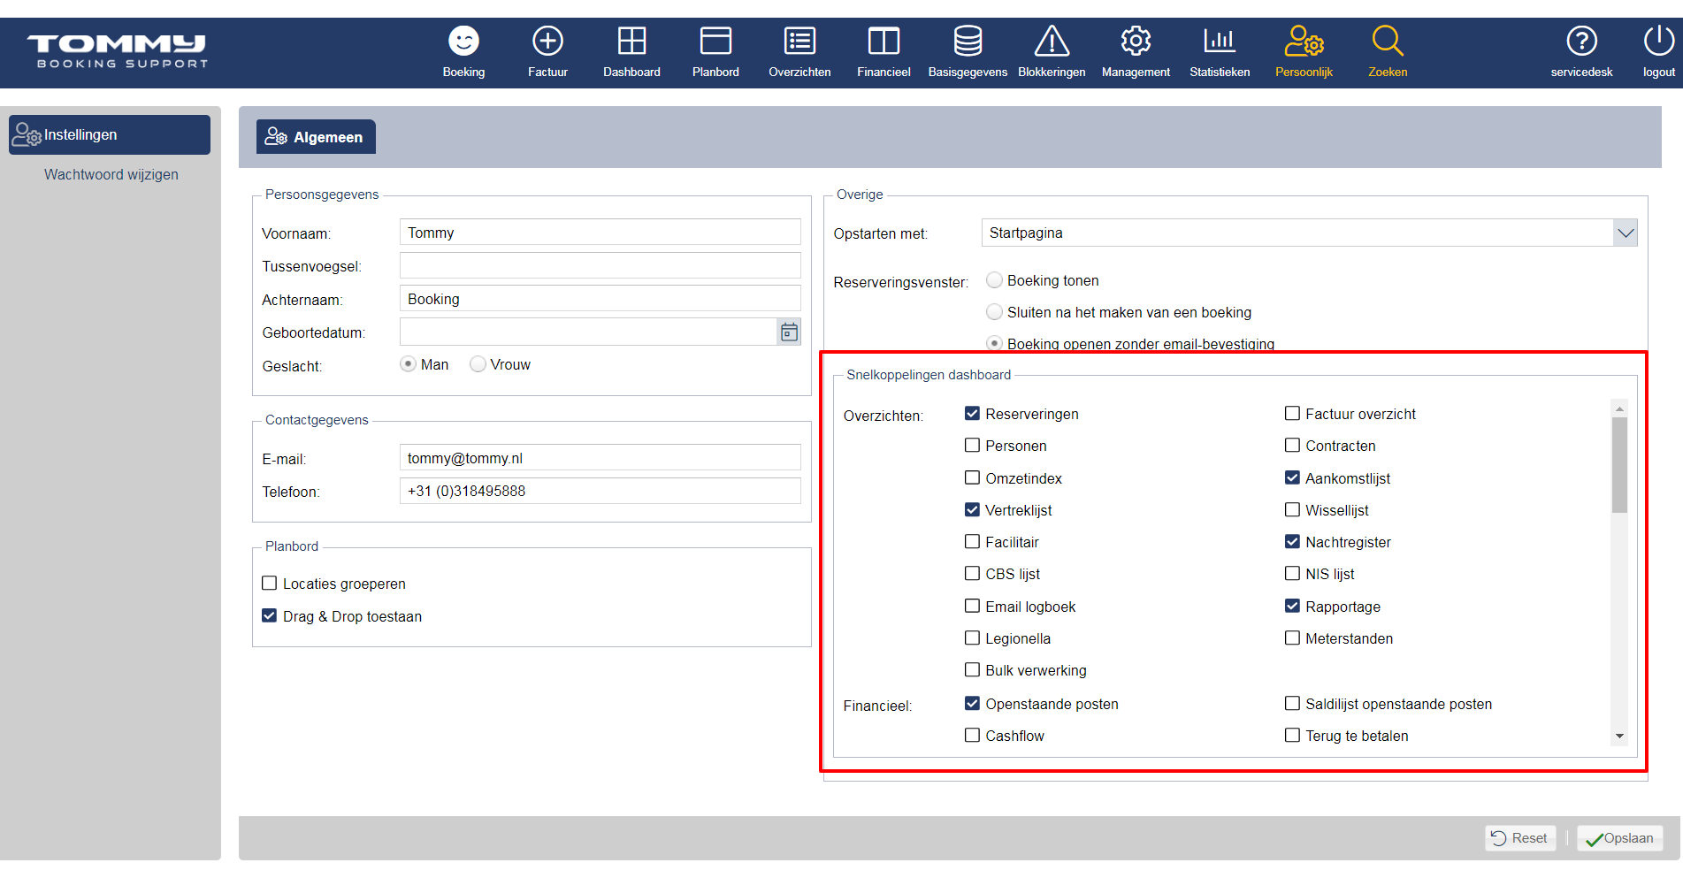1683x878 pixels.
Task: Check the Personen checkbox
Action: point(972,446)
